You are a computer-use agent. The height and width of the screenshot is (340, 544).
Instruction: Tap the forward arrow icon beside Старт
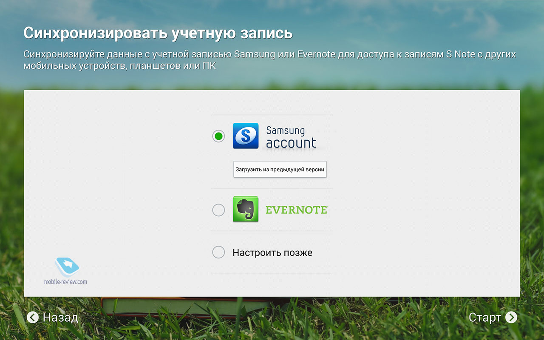click(x=511, y=317)
